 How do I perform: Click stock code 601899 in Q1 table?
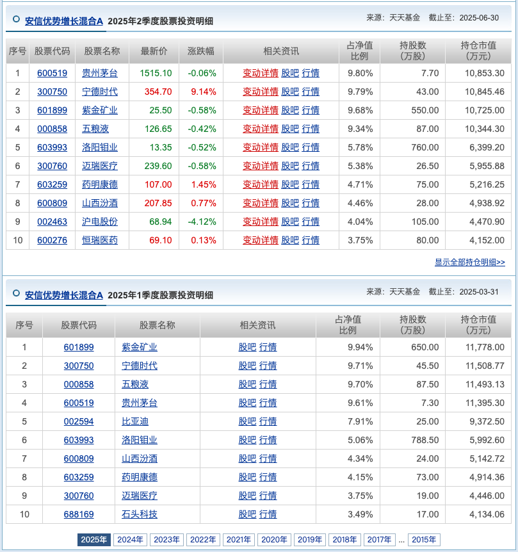79,347
